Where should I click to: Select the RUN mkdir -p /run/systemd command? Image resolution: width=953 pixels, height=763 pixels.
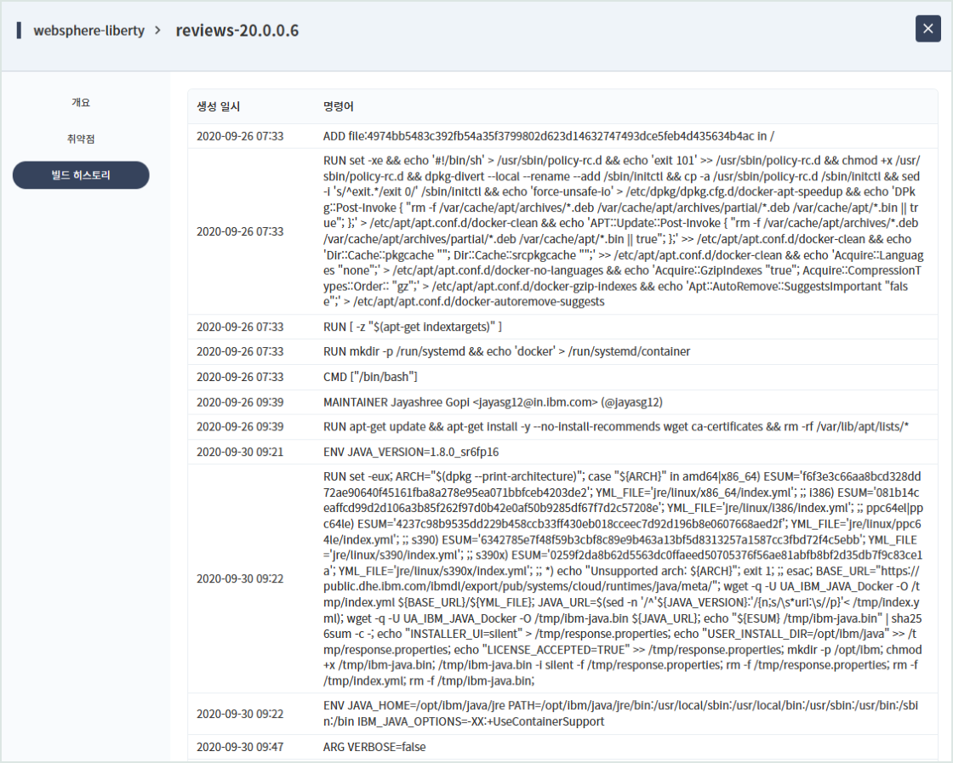tap(506, 352)
